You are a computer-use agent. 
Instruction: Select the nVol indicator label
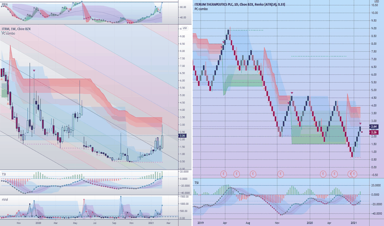[5, 200]
